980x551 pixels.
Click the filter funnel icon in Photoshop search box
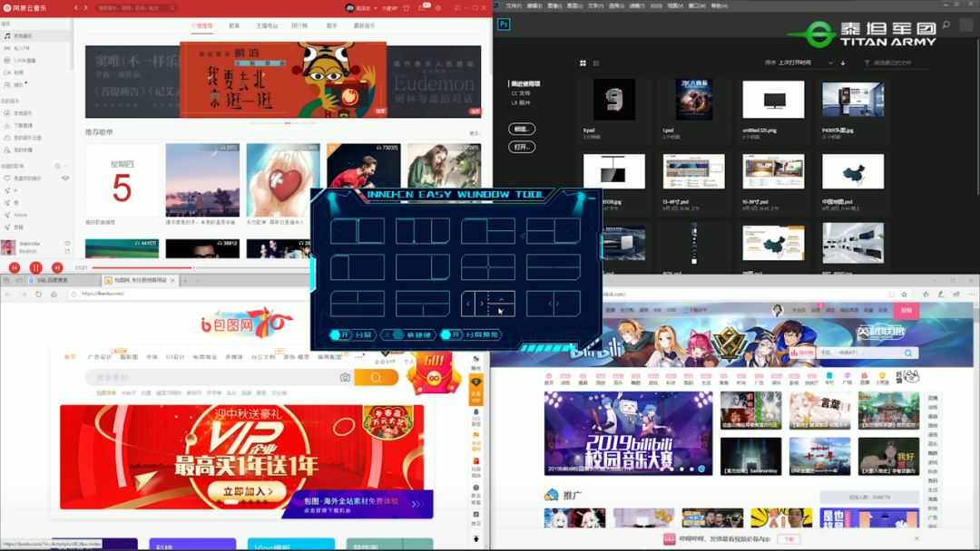pyautogui.click(x=867, y=63)
